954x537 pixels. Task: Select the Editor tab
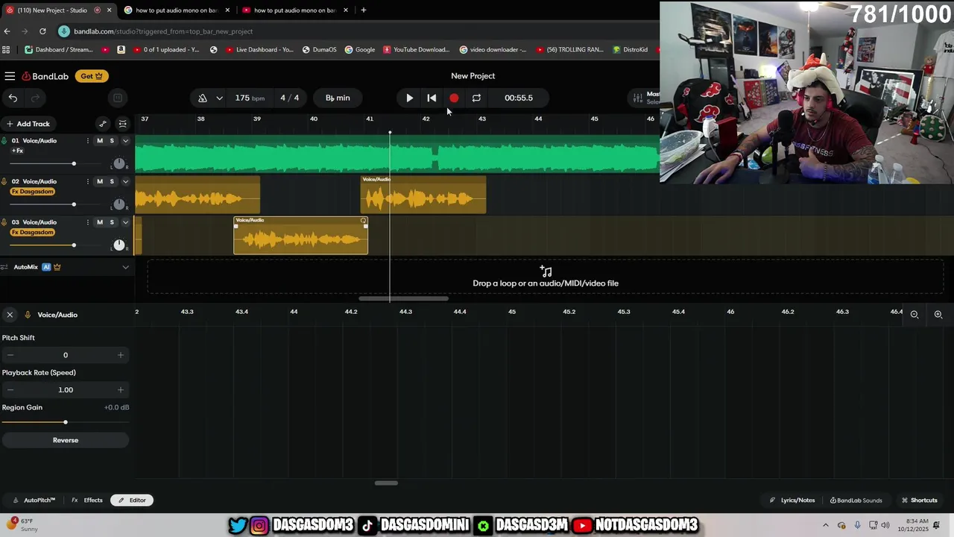click(132, 500)
